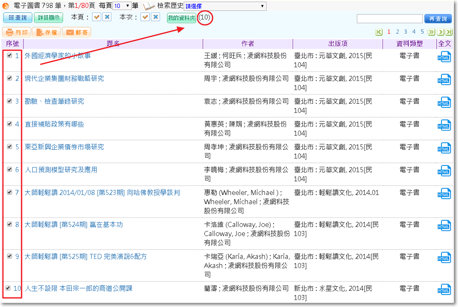Jump ahead with the double-arrow pager icon
The image size is (458, 307).
(x=431, y=32)
